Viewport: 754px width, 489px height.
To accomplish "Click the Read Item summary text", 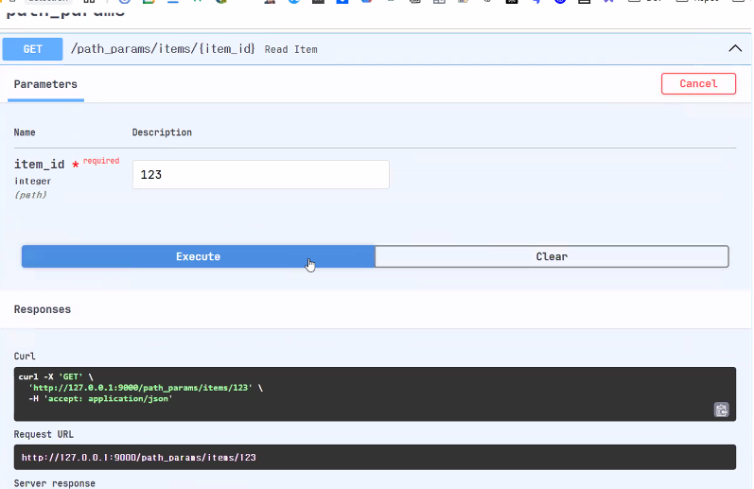I will coord(291,49).
